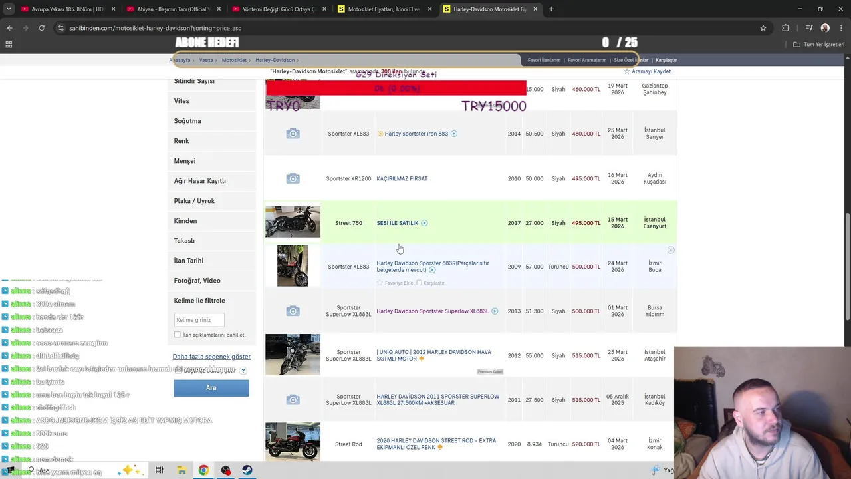The height and width of the screenshot is (479, 851).
Task: Open the Chrome icon in the taskbar
Action: [203, 470]
